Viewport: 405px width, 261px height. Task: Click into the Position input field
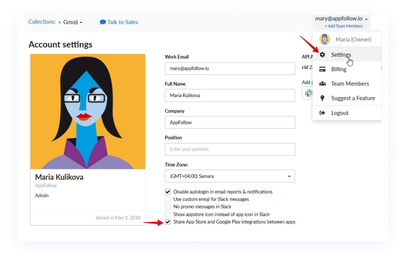click(x=230, y=149)
